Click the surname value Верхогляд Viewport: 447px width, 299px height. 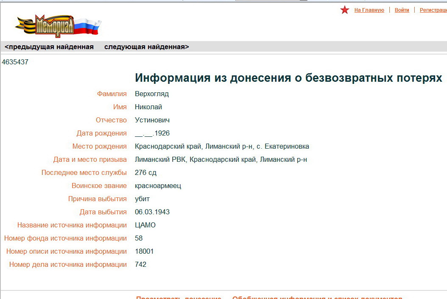pos(152,94)
